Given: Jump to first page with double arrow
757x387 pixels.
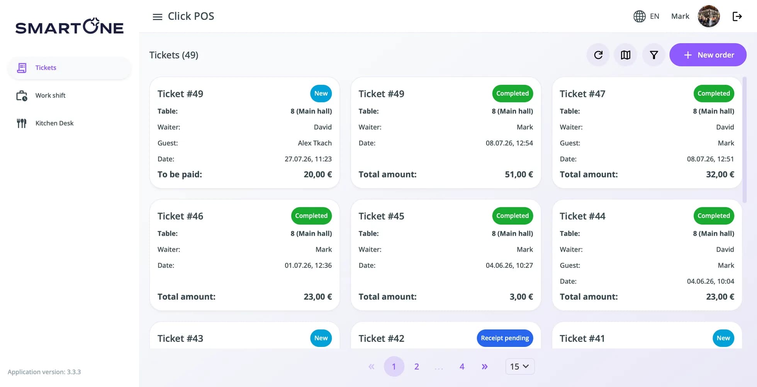Looking at the screenshot, I should point(371,366).
